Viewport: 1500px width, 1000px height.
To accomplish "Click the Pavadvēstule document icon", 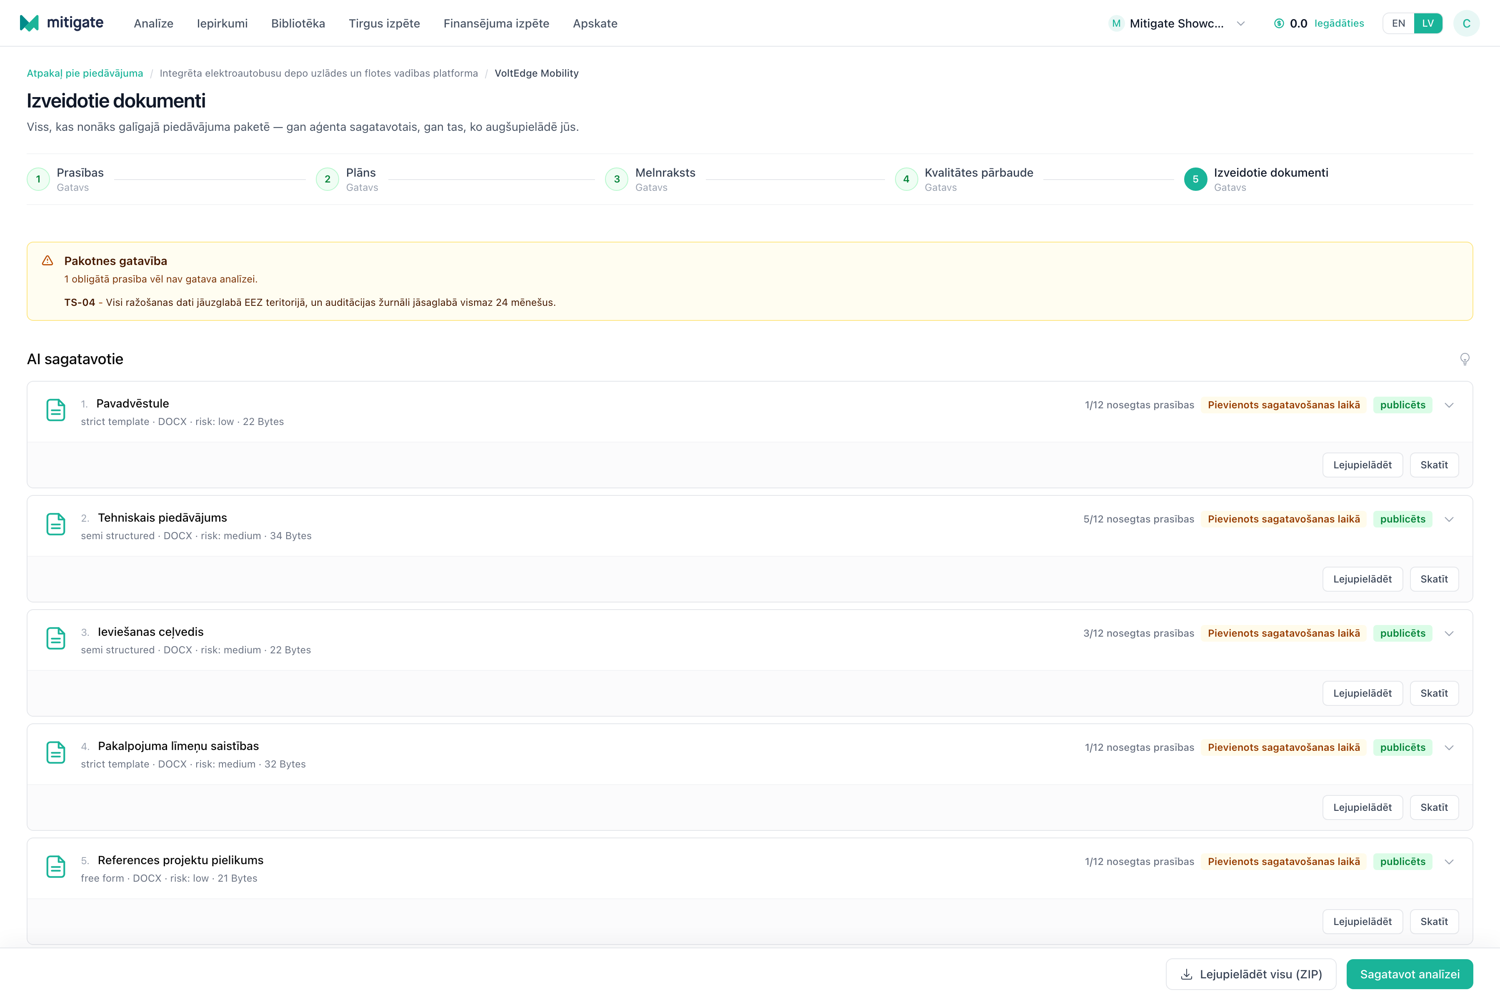I will (x=56, y=410).
